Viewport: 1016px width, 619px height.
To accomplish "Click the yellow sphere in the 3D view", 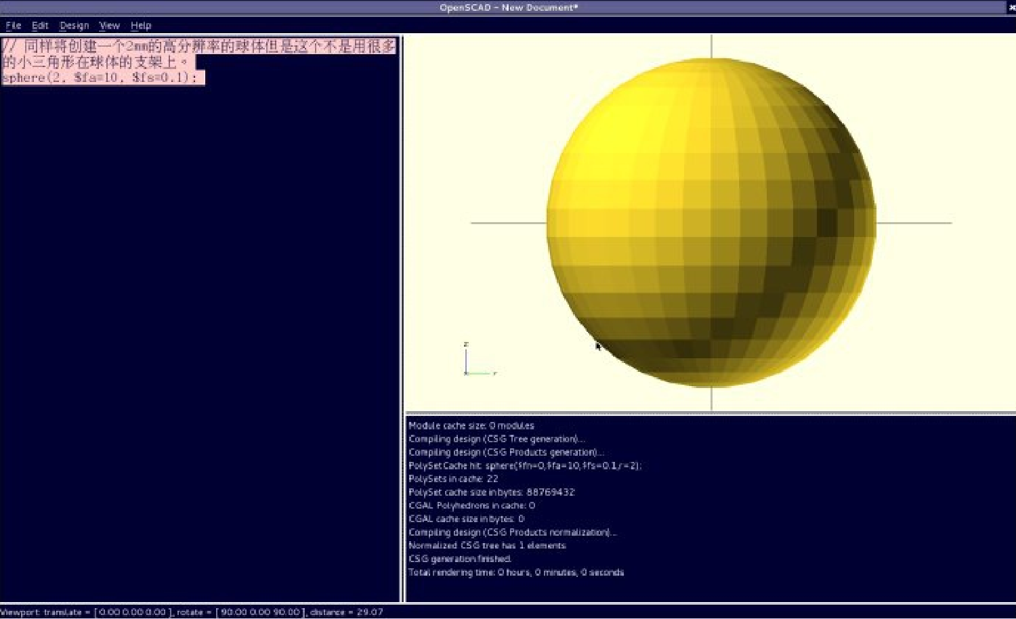I will tap(711, 222).
